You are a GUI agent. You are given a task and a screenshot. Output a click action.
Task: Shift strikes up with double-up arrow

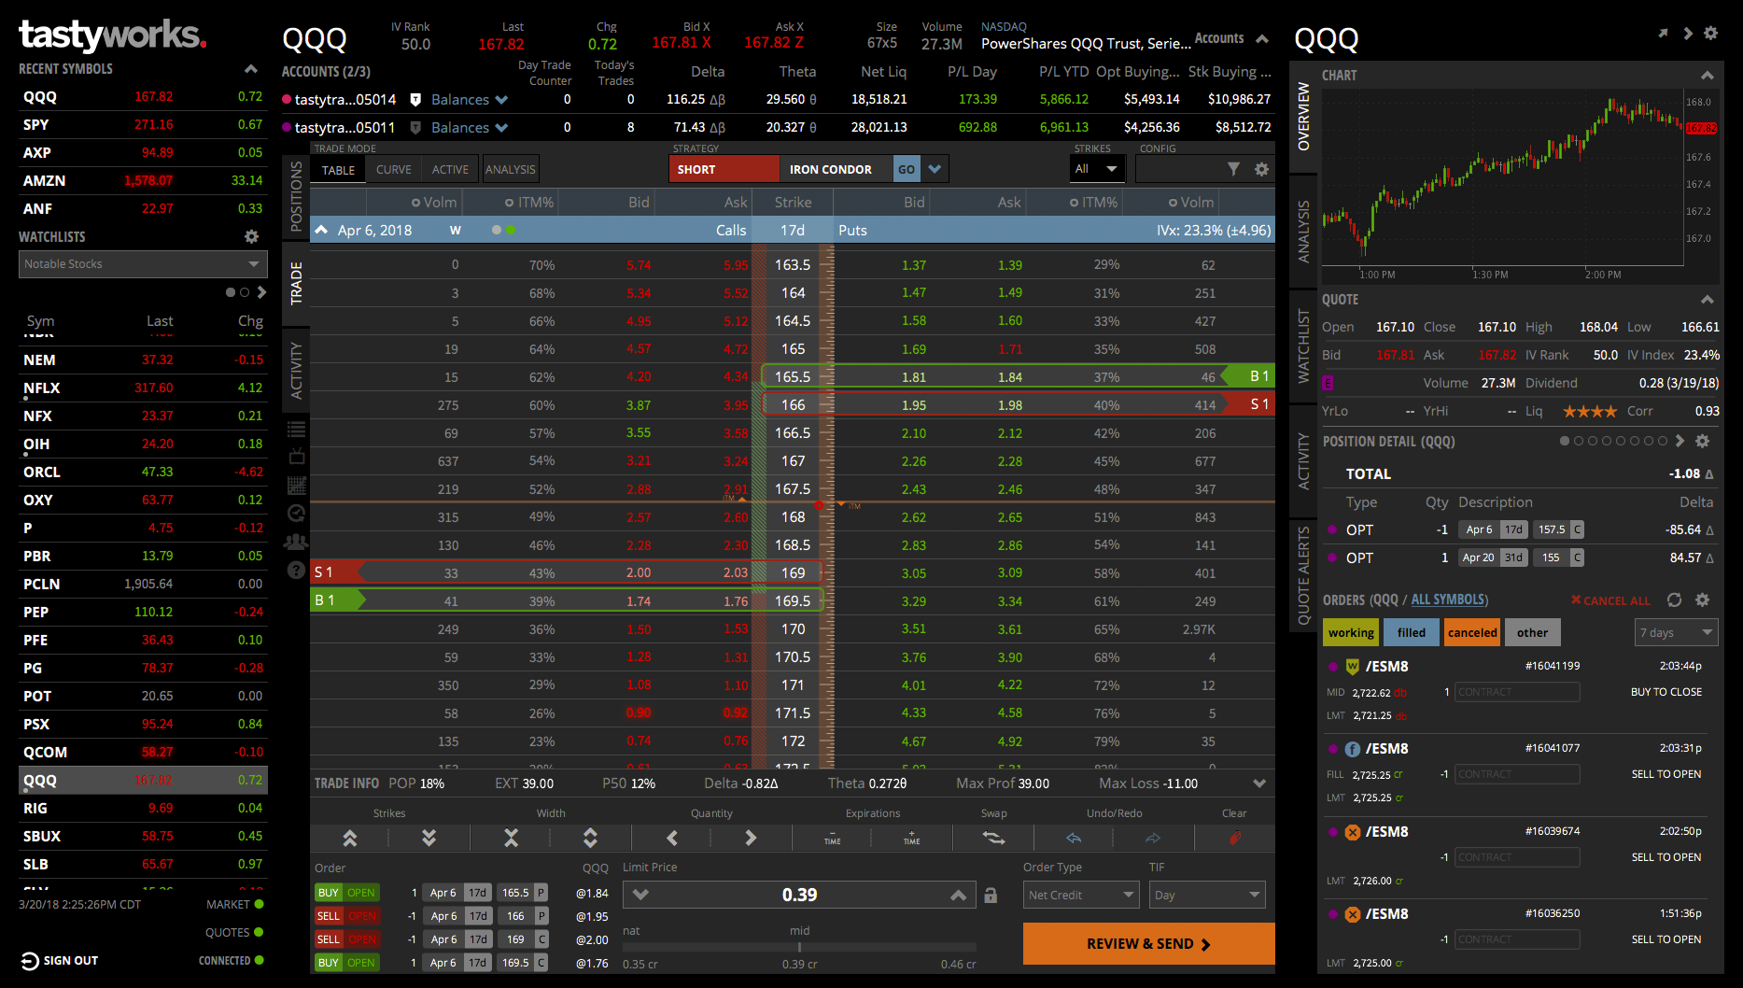tap(350, 838)
